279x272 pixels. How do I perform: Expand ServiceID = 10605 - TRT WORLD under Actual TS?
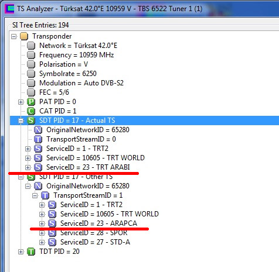[28, 158]
